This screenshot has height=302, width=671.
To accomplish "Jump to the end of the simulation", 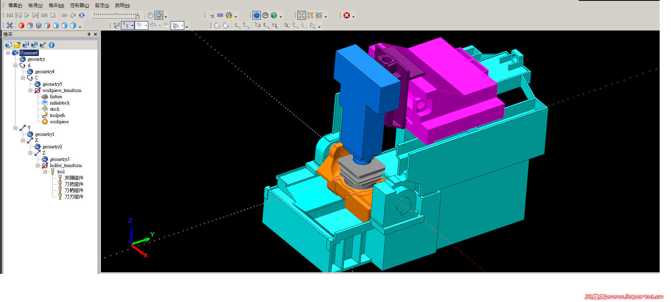I will 44,15.
